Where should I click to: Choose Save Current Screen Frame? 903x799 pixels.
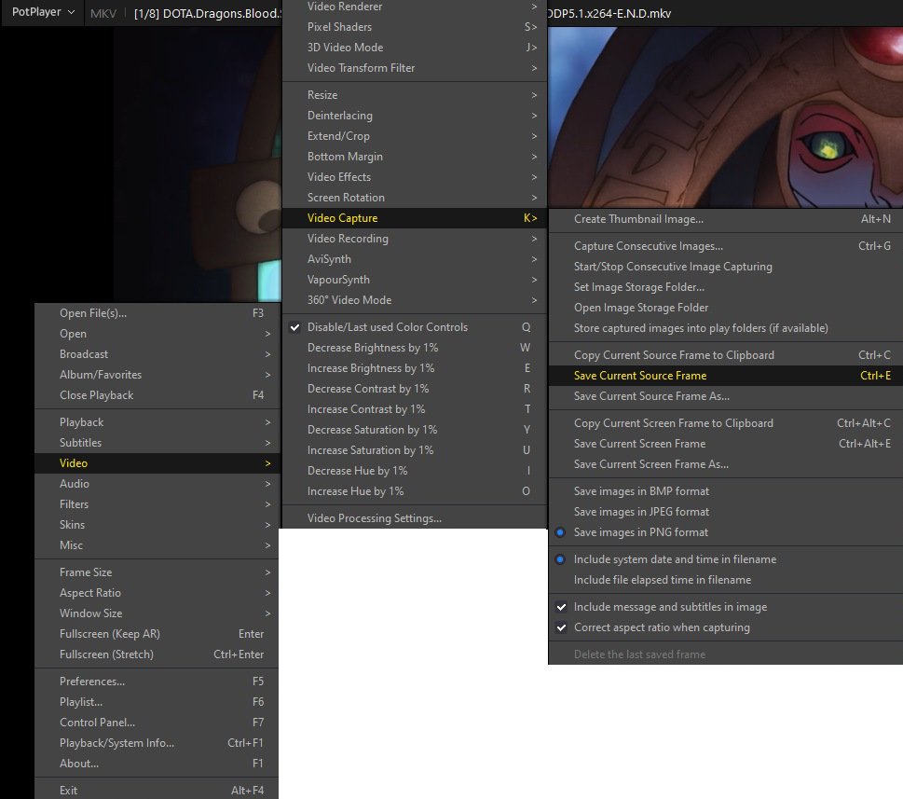(x=726, y=444)
